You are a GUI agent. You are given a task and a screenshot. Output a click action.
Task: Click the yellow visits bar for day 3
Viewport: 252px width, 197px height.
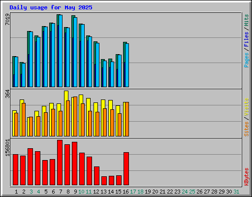point(28,127)
